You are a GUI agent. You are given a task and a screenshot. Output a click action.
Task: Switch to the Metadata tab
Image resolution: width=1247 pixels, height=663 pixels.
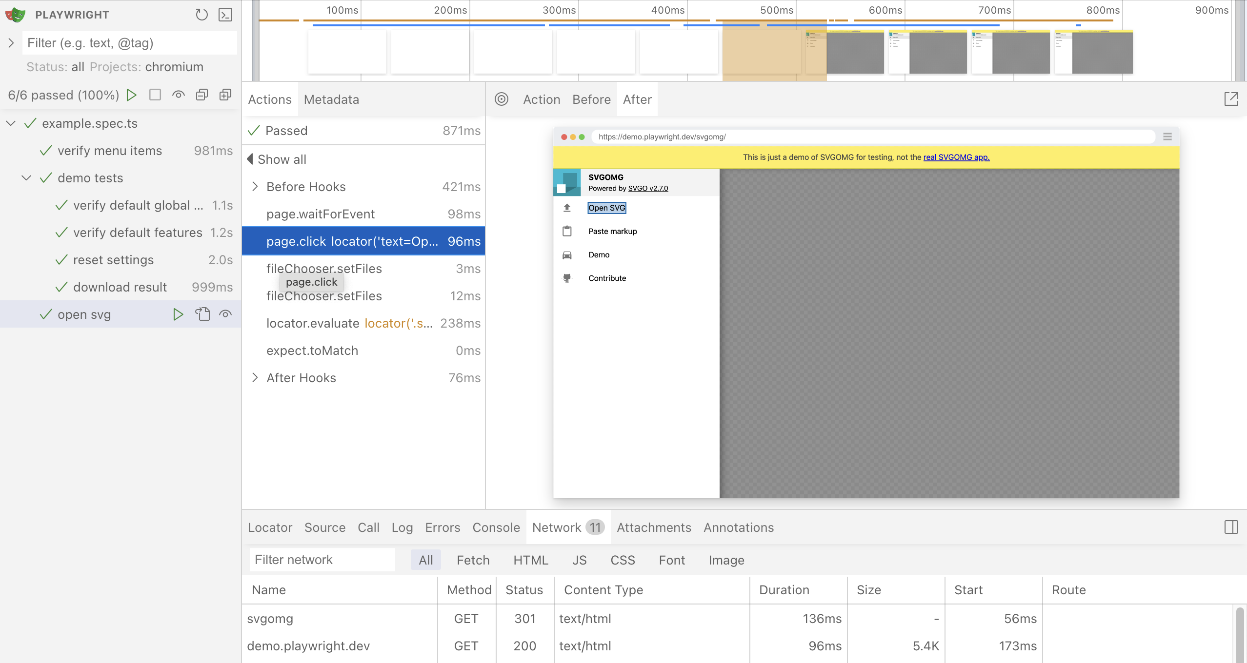pos(331,99)
